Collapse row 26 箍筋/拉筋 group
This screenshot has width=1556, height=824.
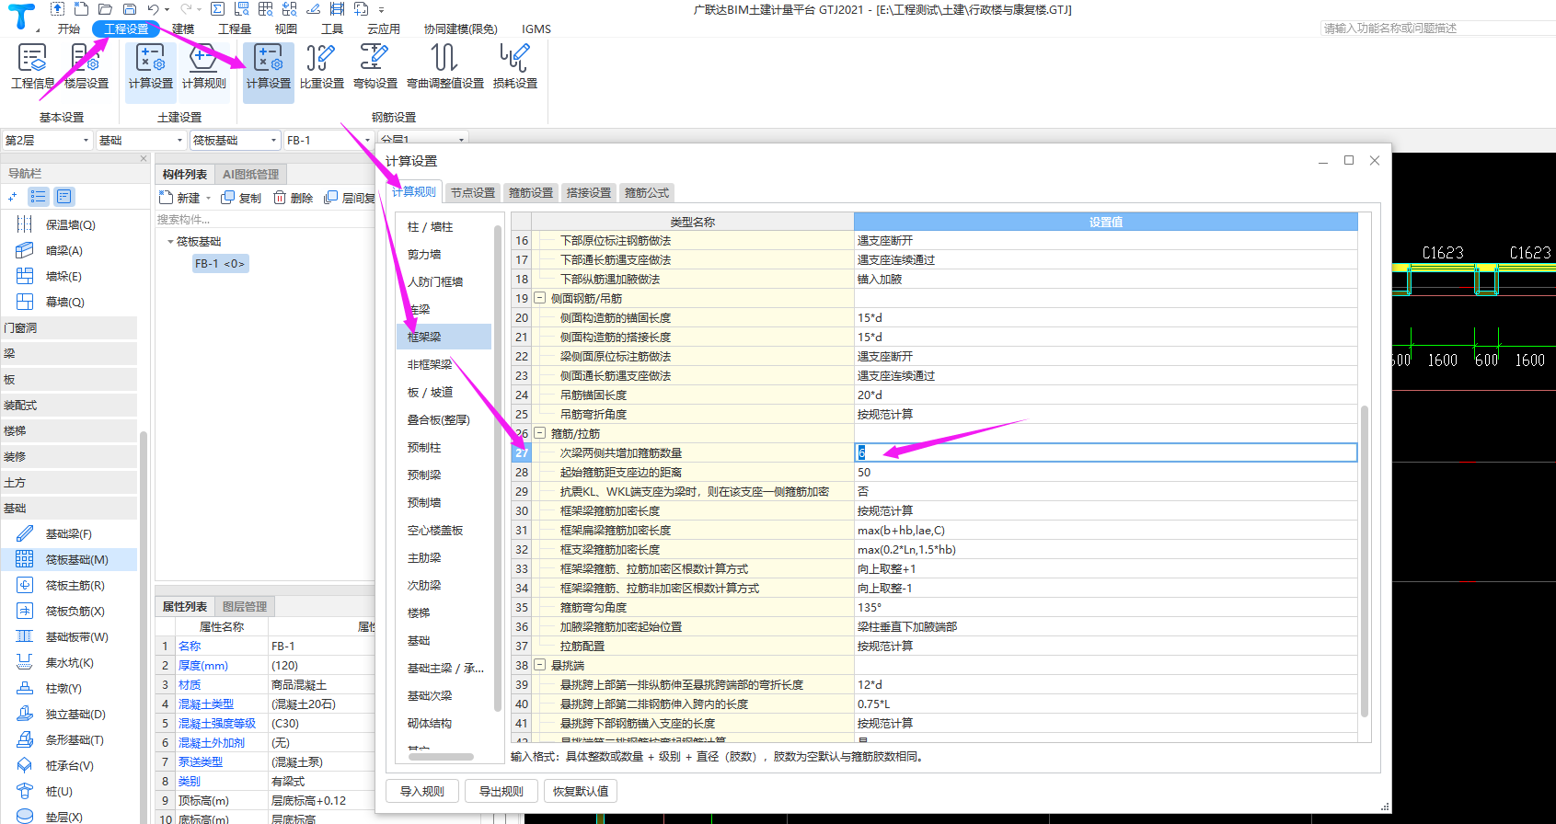click(x=540, y=433)
